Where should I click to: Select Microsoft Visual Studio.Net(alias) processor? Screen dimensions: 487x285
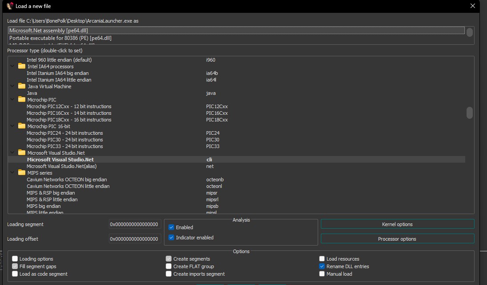coord(236,166)
